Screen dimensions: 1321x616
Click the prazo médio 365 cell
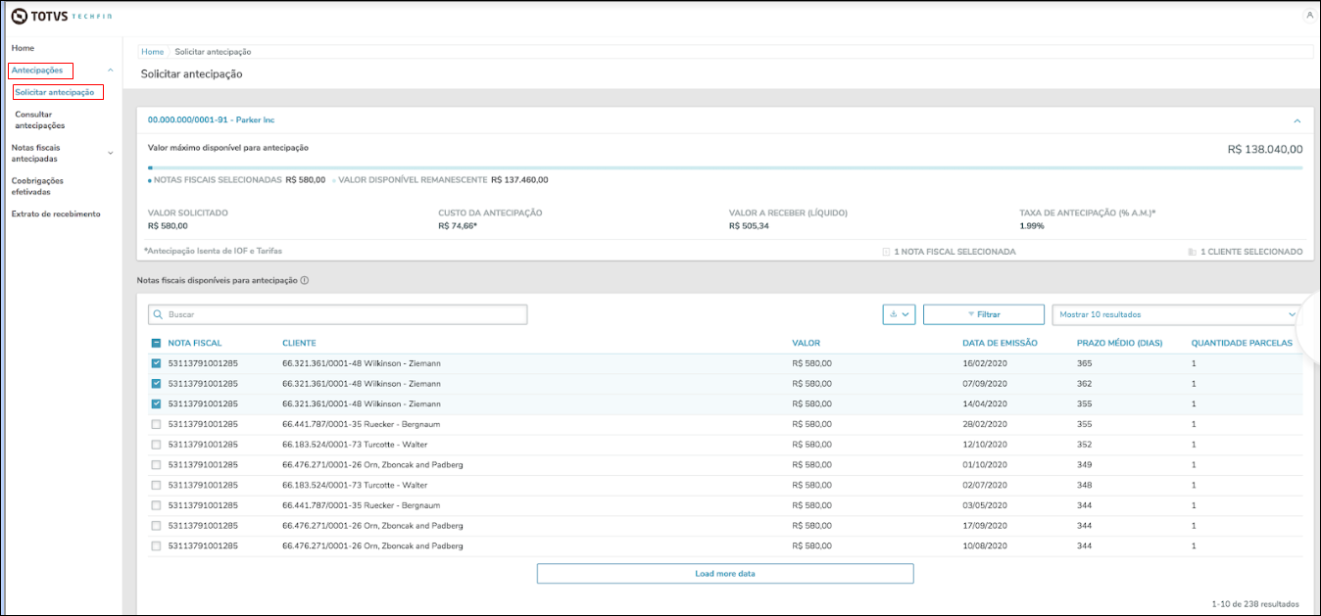click(x=1084, y=363)
